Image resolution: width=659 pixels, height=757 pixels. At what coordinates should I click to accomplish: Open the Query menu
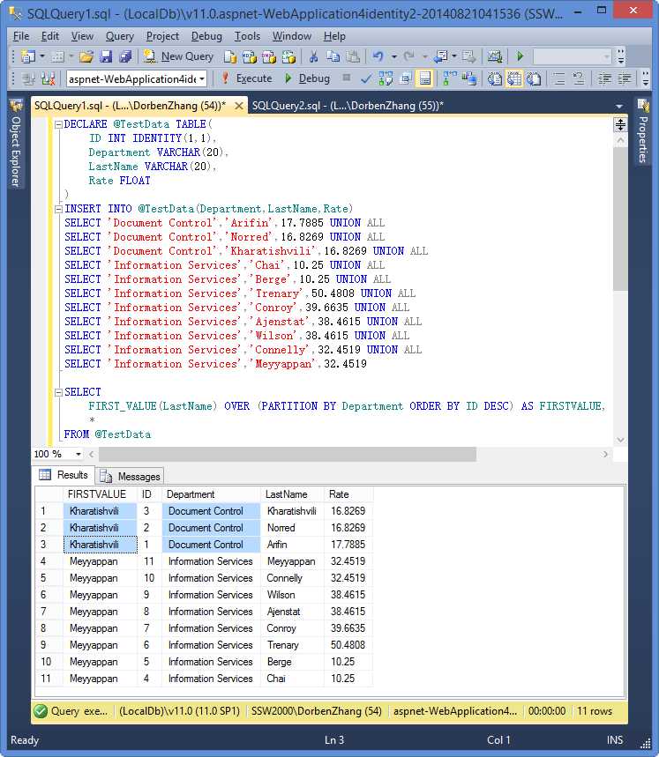[x=120, y=36]
